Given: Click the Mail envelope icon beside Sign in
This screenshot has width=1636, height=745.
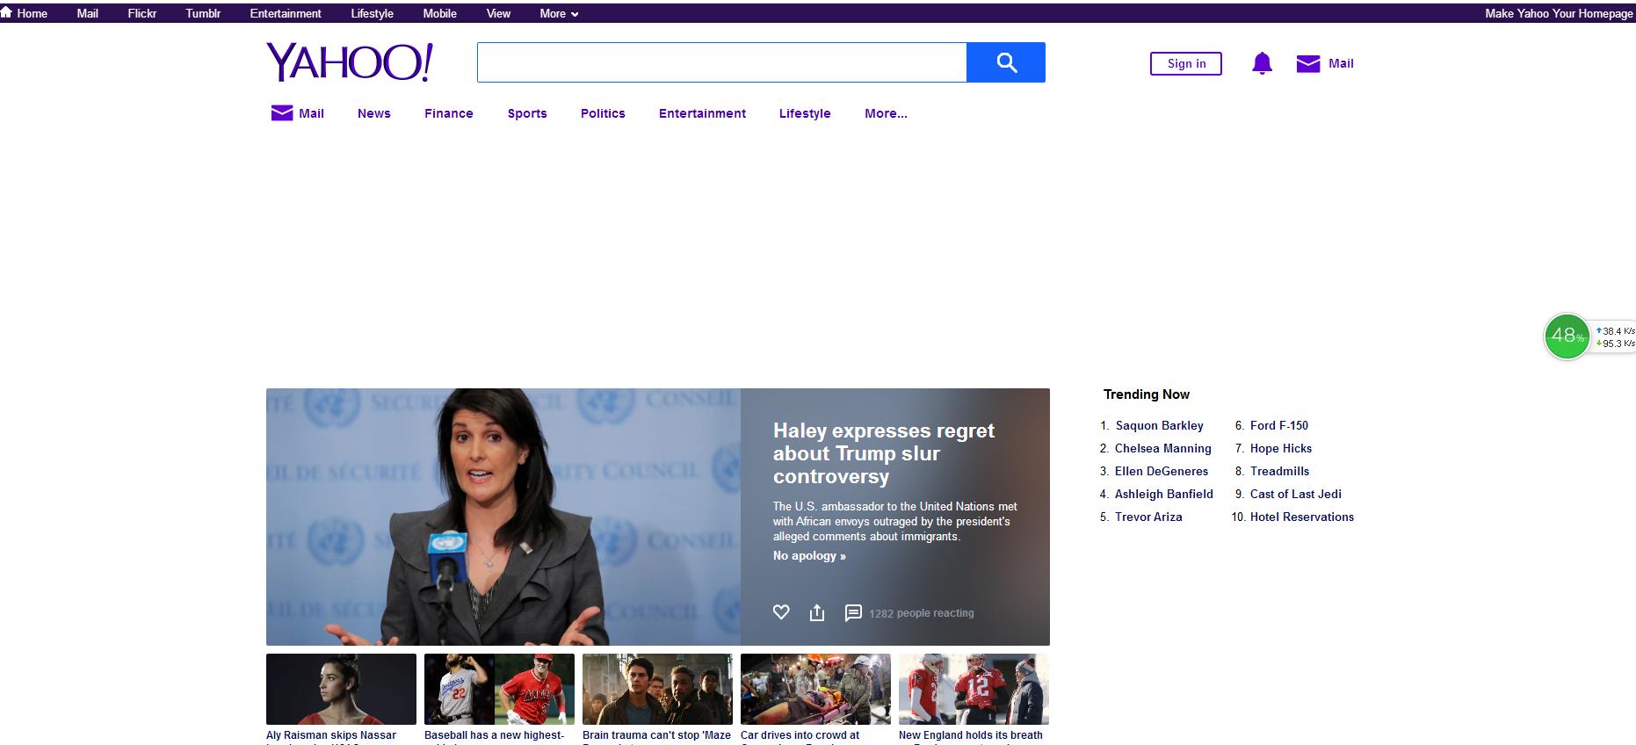Looking at the screenshot, I should coord(1308,63).
